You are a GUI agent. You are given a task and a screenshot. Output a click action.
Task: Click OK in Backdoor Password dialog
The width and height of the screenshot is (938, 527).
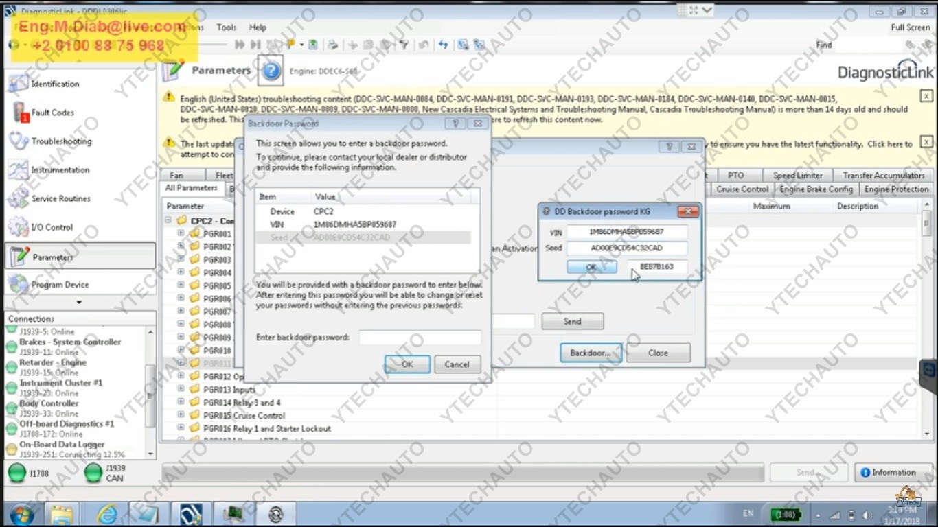pyautogui.click(x=407, y=364)
